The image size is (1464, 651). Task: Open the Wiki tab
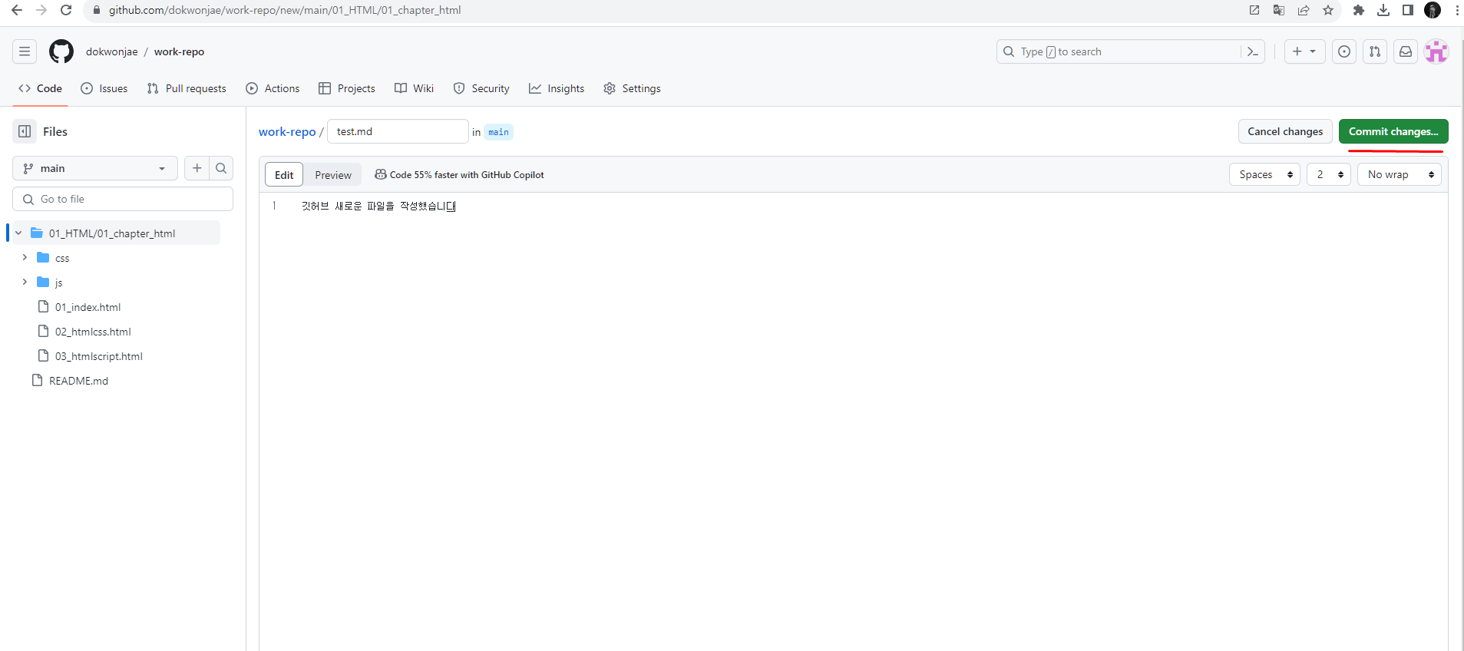click(x=415, y=88)
